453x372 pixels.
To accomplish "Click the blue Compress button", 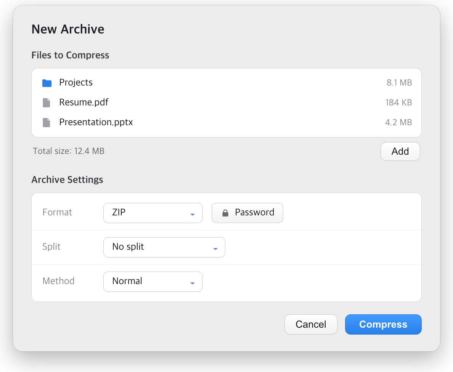I will coord(383,324).
